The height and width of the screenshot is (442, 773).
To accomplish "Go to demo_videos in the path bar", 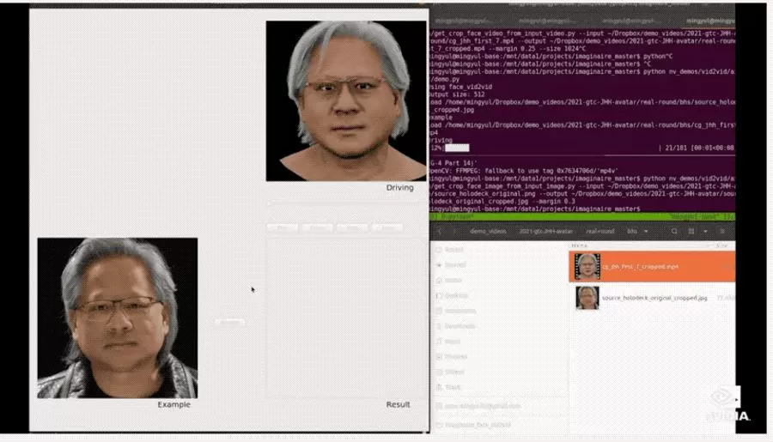I will 488,231.
